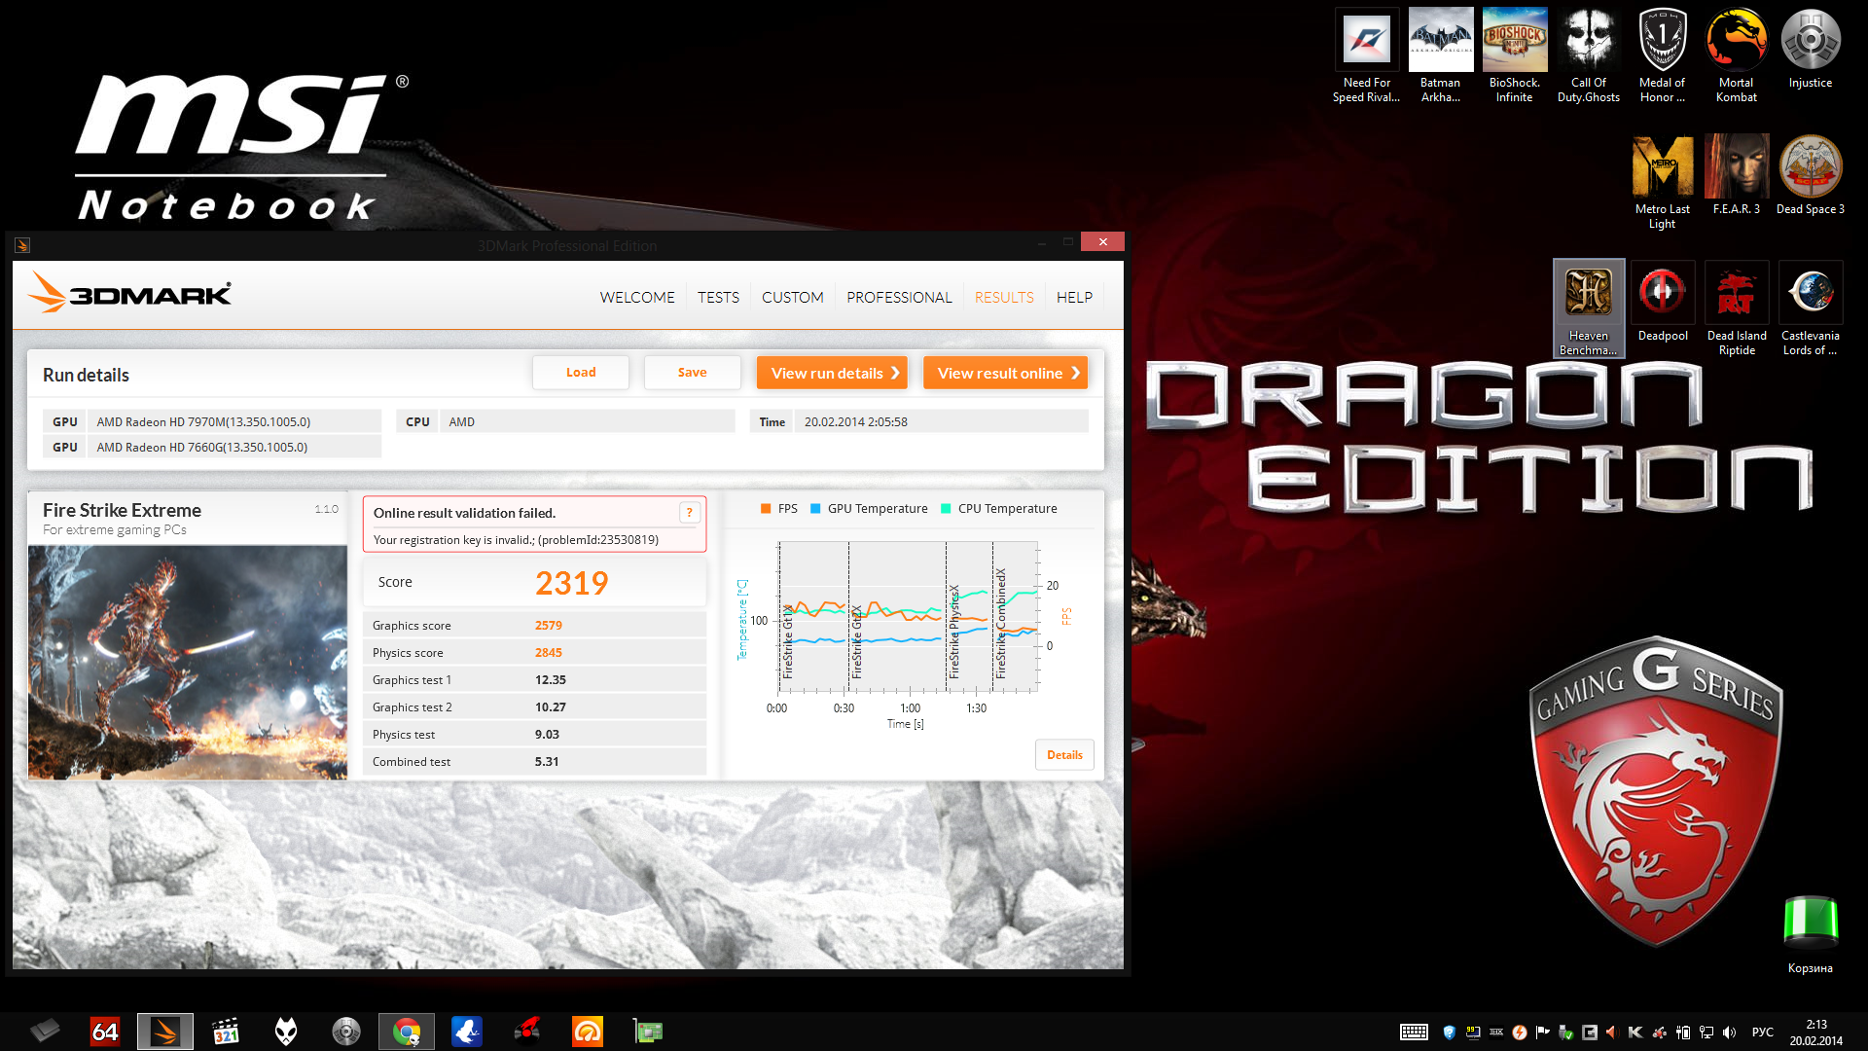This screenshot has width=1868, height=1051.
Task: Close the 3DMark window
Action: coord(1102,241)
